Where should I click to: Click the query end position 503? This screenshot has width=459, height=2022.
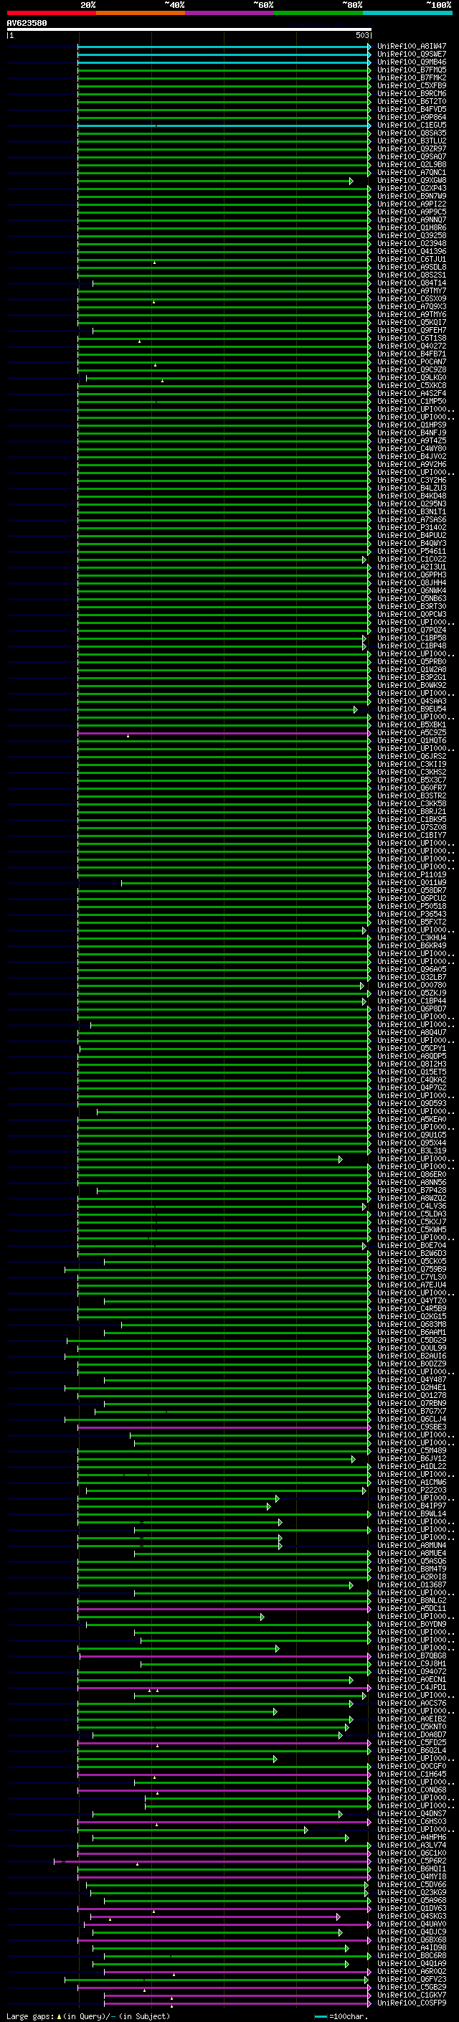361,35
